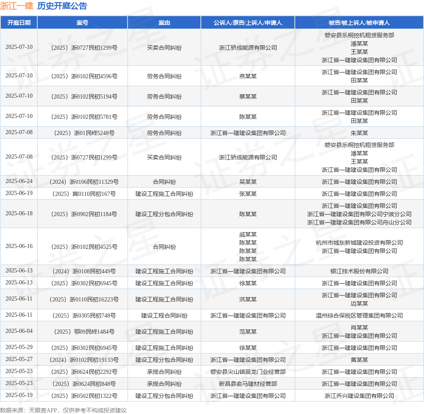This screenshot has height=414, width=424.
Task: Click the date 2025-06-04
Action: pos(19,331)
